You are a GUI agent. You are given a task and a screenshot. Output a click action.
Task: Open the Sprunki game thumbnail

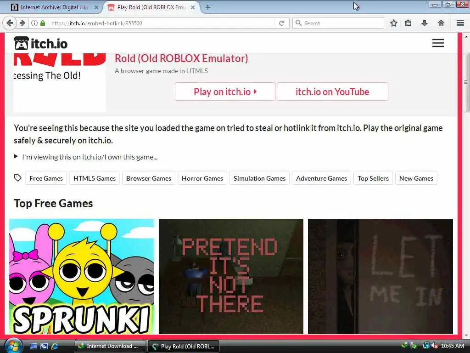click(x=82, y=276)
